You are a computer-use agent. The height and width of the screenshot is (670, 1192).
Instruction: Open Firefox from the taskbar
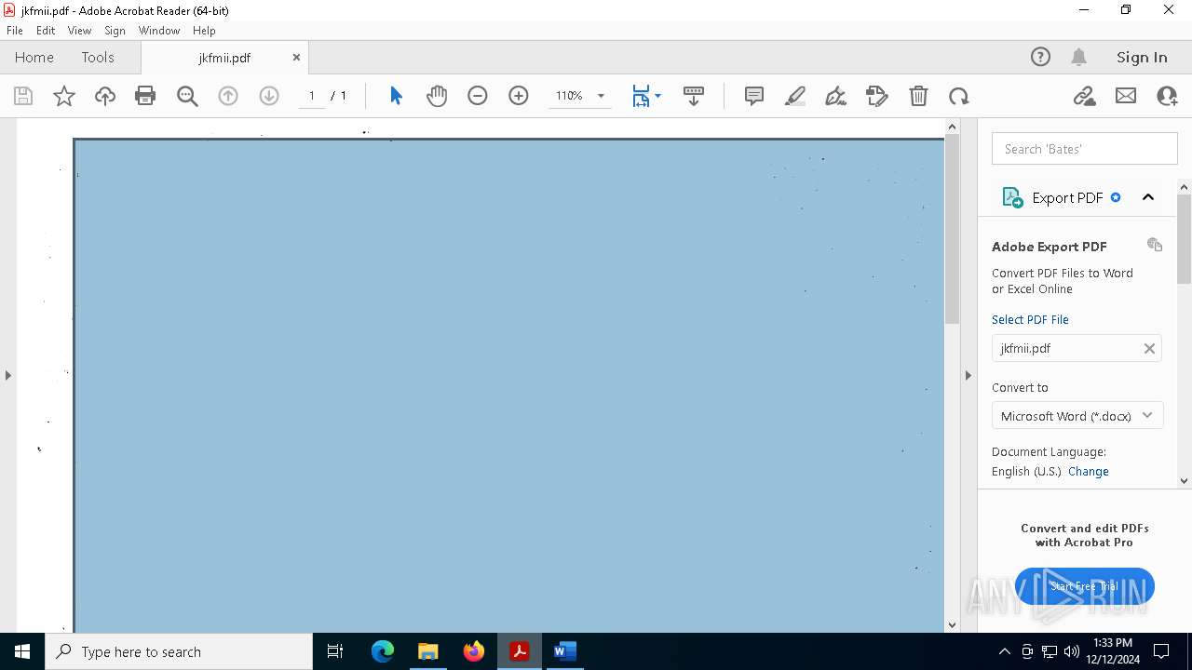pyautogui.click(x=474, y=651)
